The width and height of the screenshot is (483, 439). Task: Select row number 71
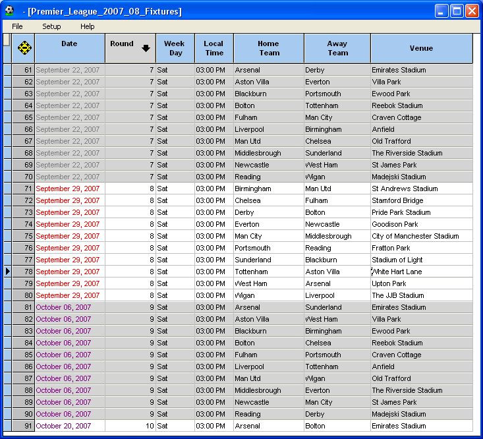pyautogui.click(x=24, y=189)
